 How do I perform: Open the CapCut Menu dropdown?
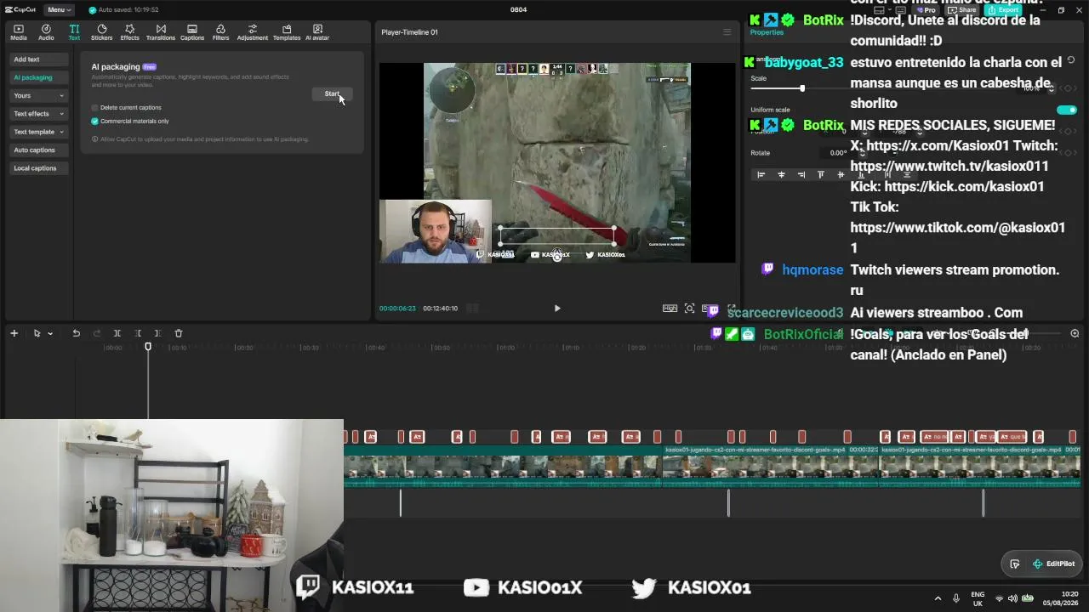60,9
